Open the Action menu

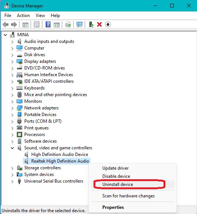click(23, 16)
